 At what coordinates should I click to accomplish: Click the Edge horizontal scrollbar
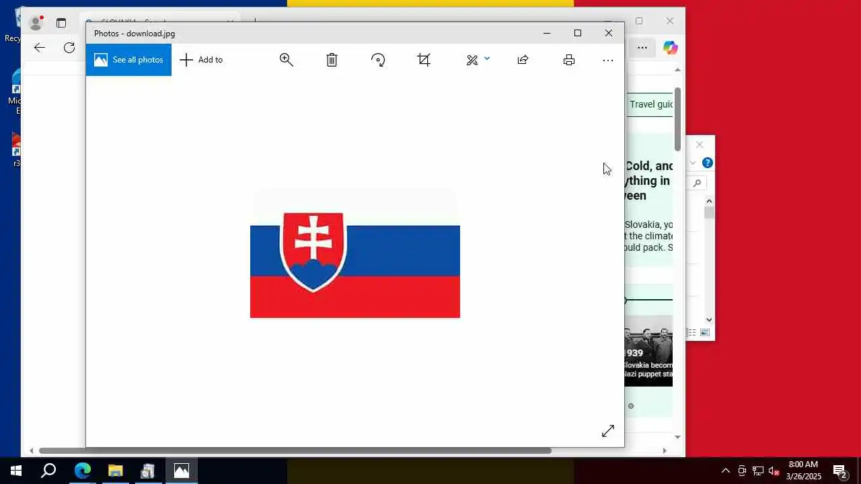point(295,451)
